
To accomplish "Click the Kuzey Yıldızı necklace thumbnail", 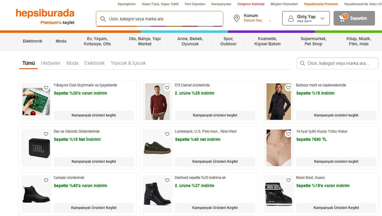I will [x=278, y=148].
